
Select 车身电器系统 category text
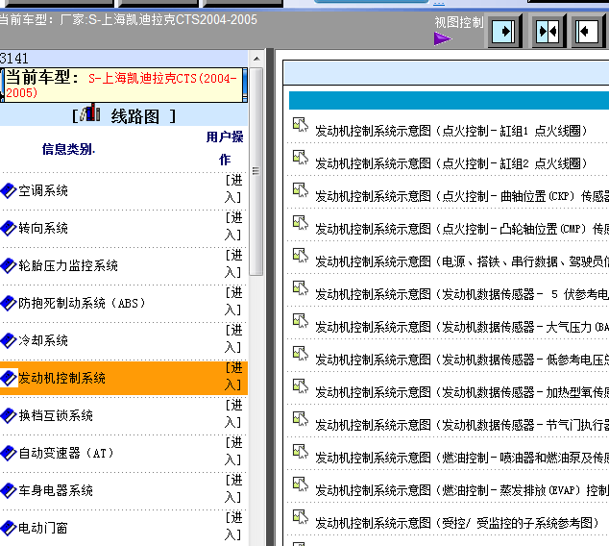coord(56,491)
